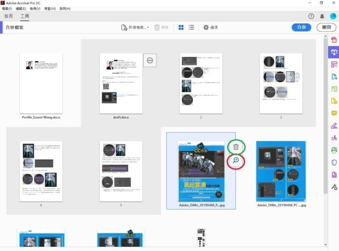Image resolution: width=339 pixels, height=251 pixels.
Task: Expand pages of draft.docx with arrow button
Action: [x=150, y=60]
